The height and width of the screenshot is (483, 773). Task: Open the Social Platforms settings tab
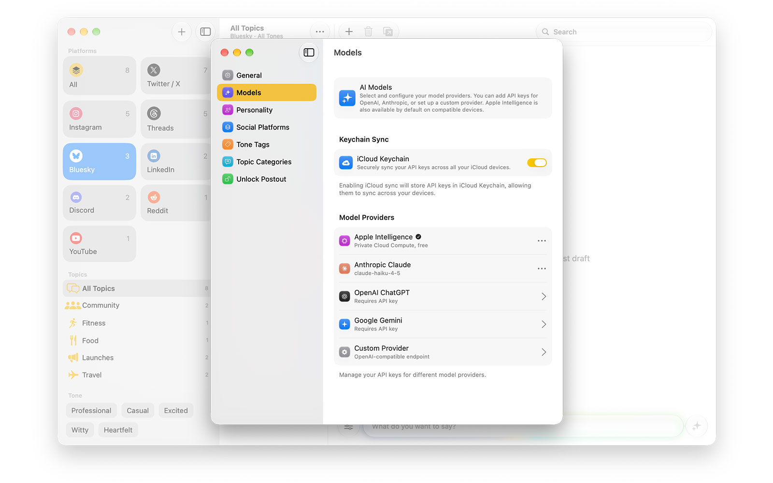click(267, 128)
